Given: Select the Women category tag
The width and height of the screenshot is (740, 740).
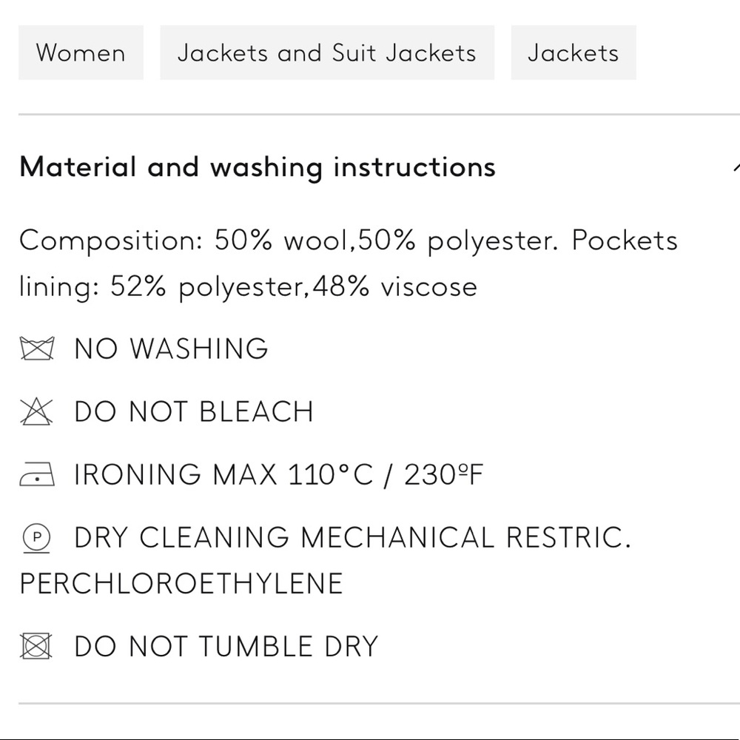Looking at the screenshot, I should (81, 53).
